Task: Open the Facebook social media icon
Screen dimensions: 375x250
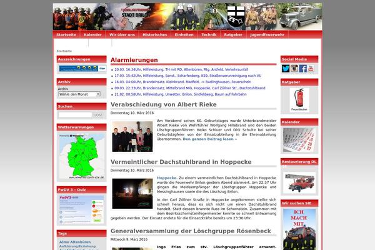Action: coord(302,69)
